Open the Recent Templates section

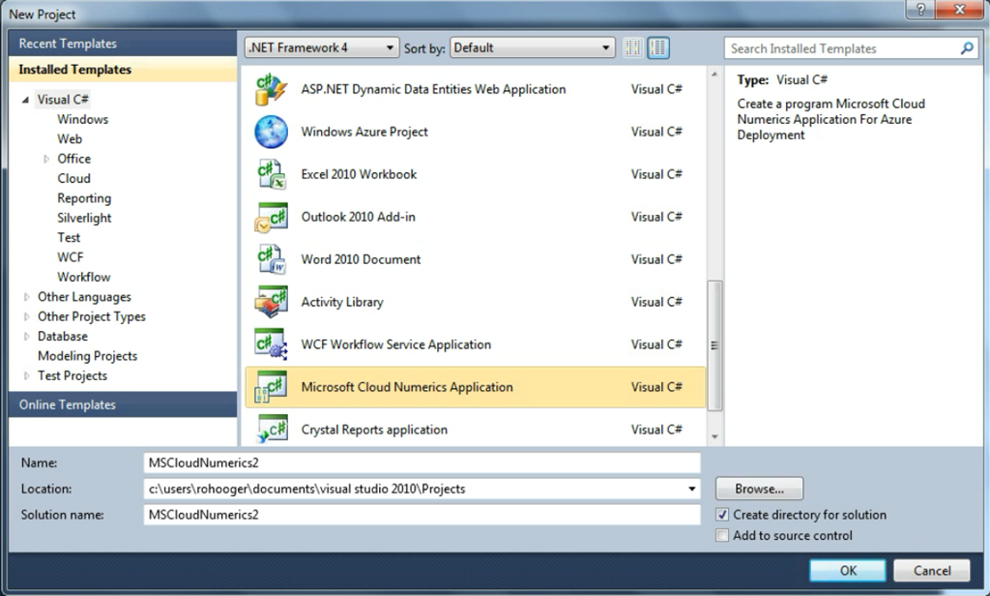coord(123,44)
